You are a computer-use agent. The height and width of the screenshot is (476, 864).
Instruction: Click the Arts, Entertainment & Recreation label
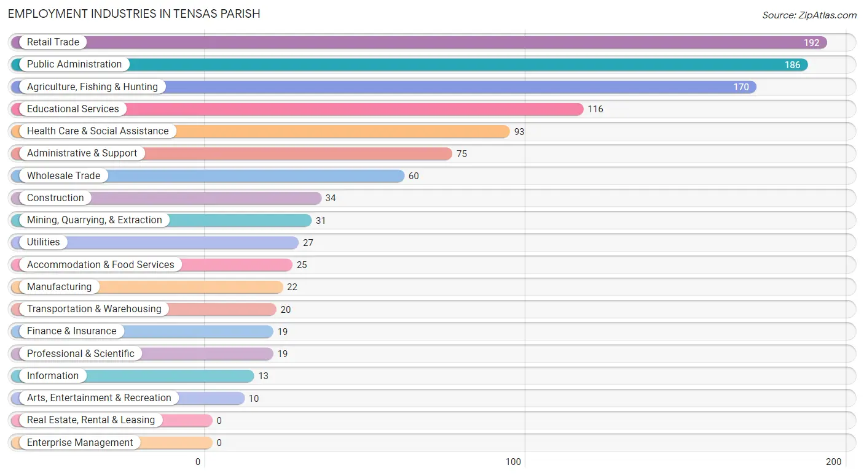pos(99,398)
